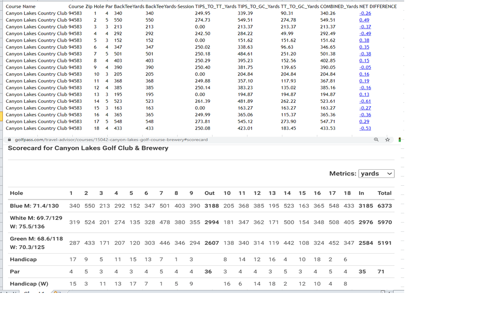Screen dimensions: 493x322
Task: Open net difference link 0.16 for hole 10
Action: click(x=364, y=74)
